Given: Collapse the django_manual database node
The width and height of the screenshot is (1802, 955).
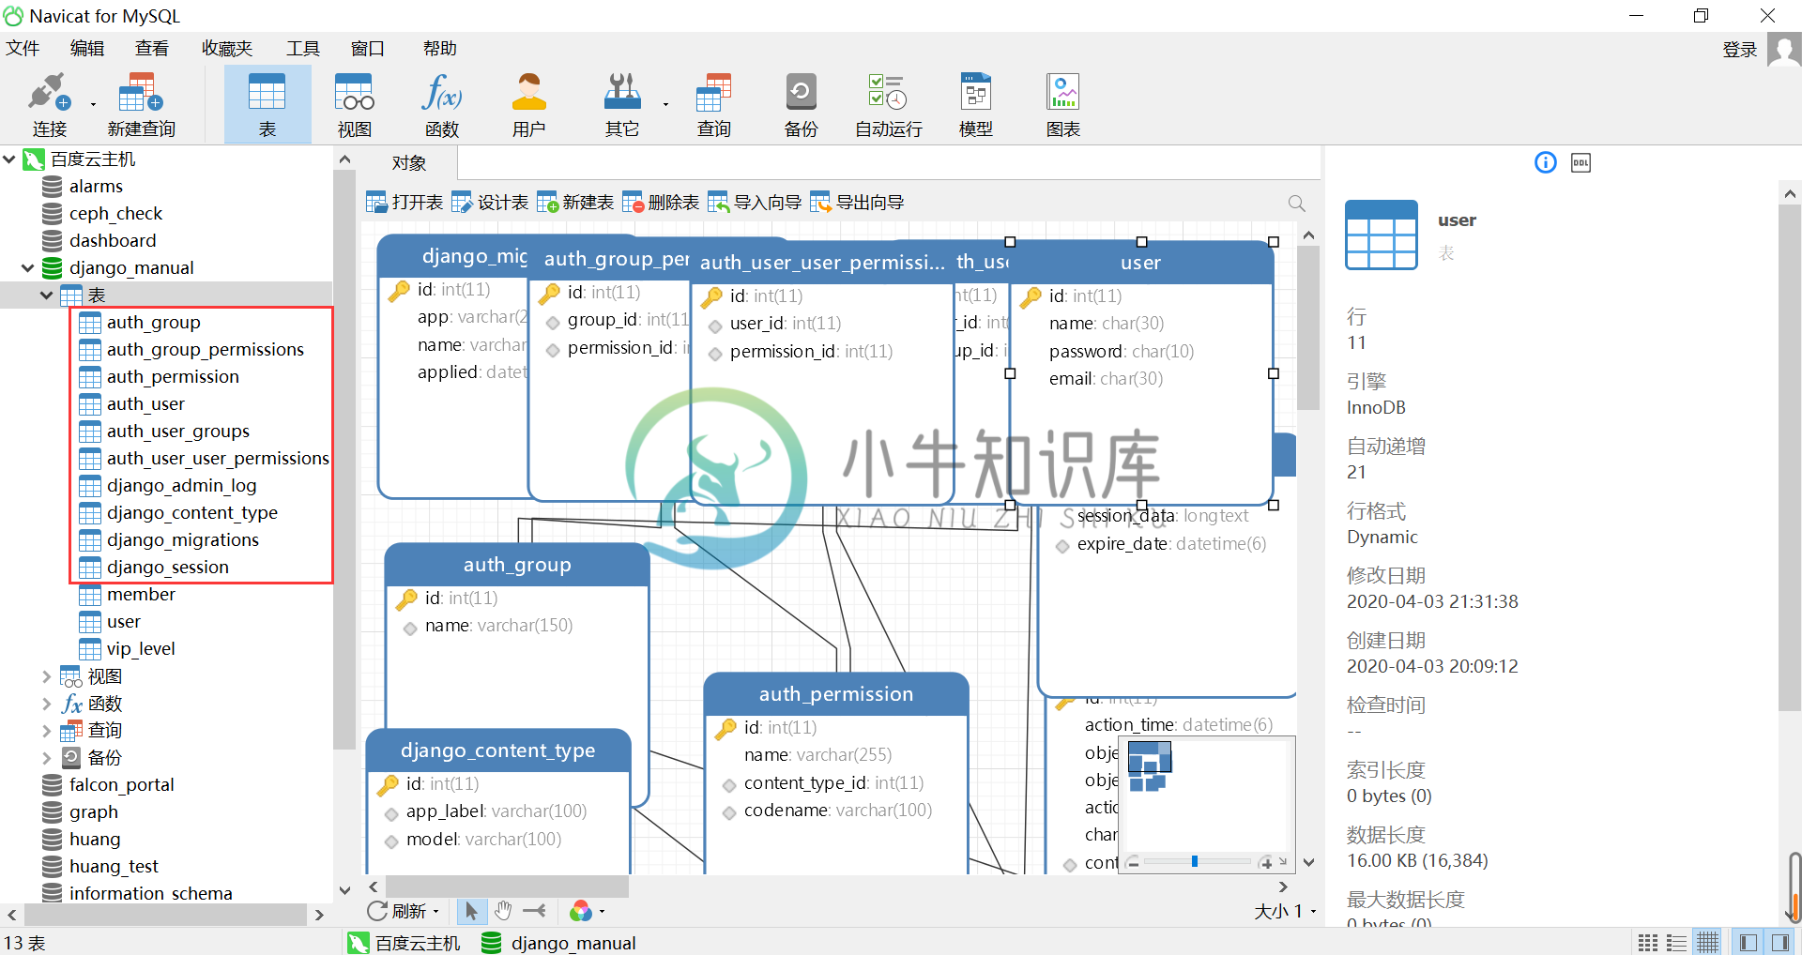Looking at the screenshot, I should point(28,268).
